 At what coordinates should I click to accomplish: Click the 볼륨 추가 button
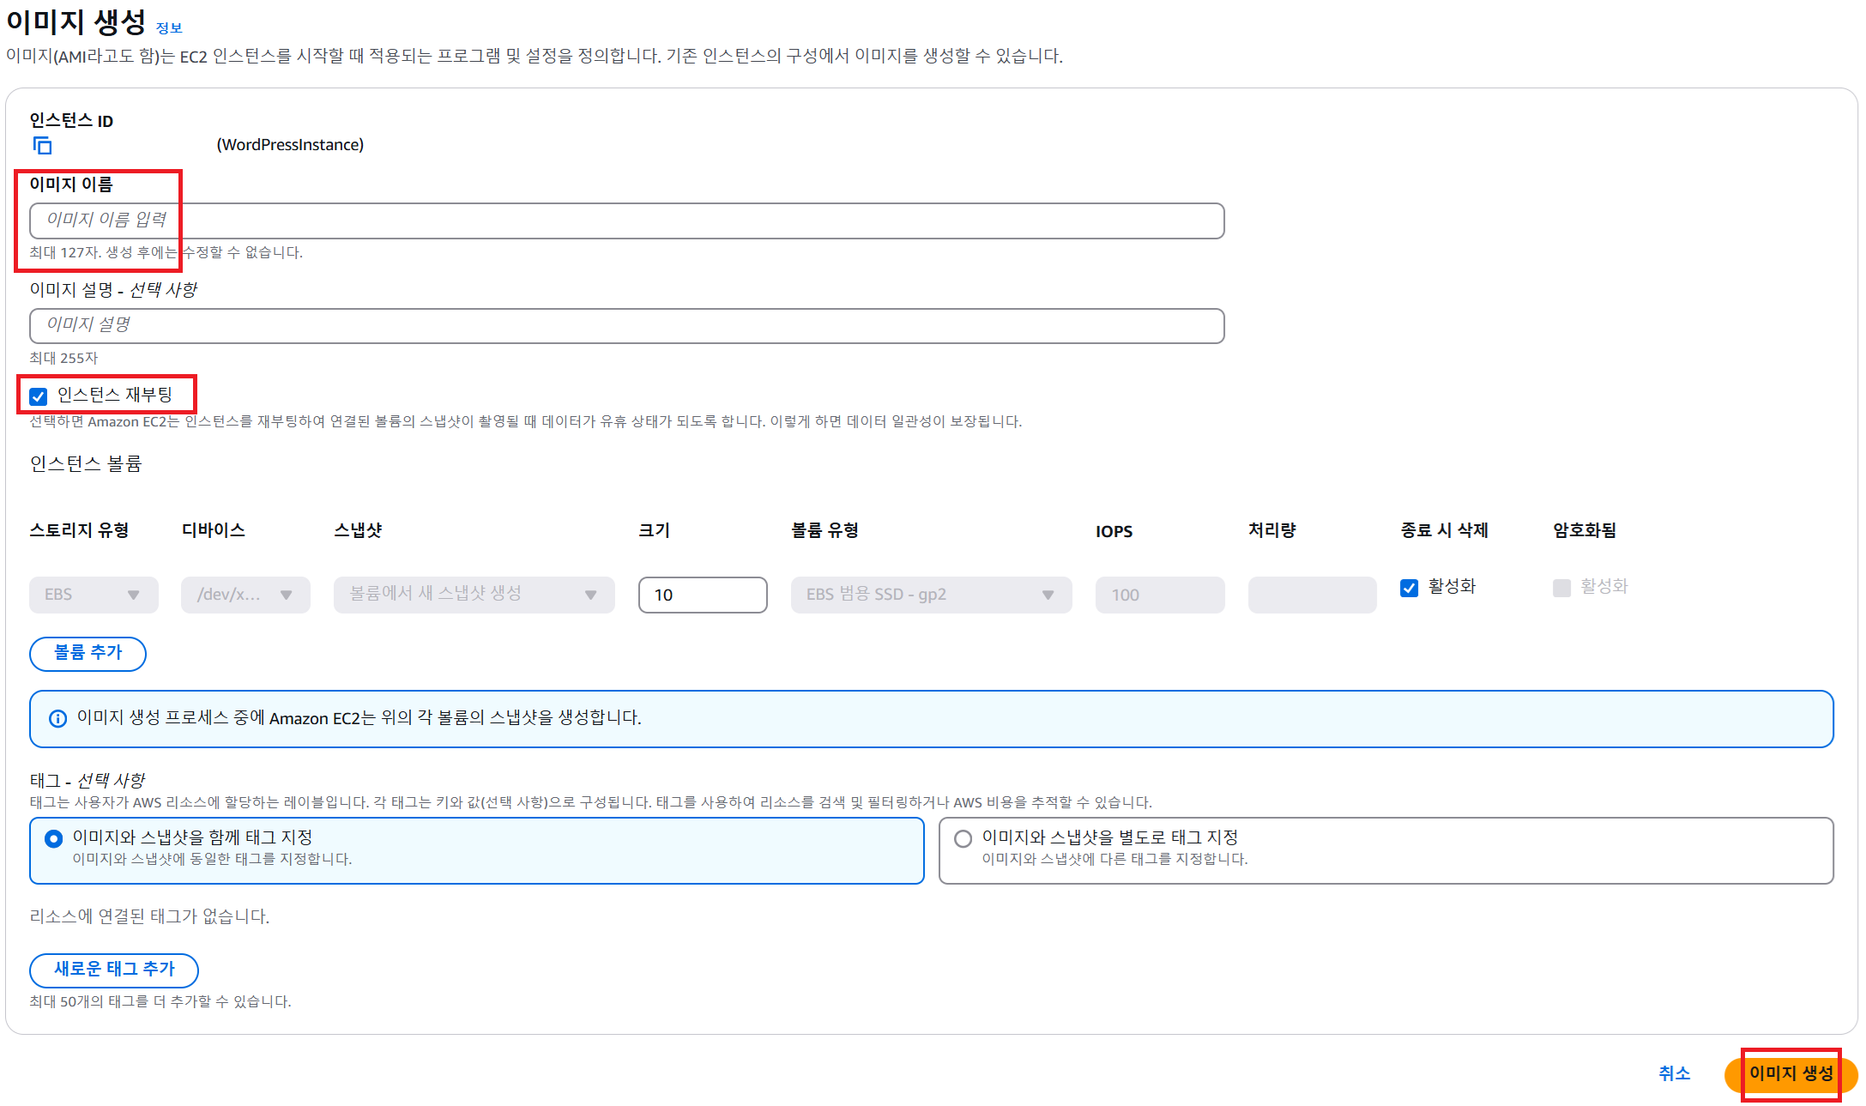(88, 653)
